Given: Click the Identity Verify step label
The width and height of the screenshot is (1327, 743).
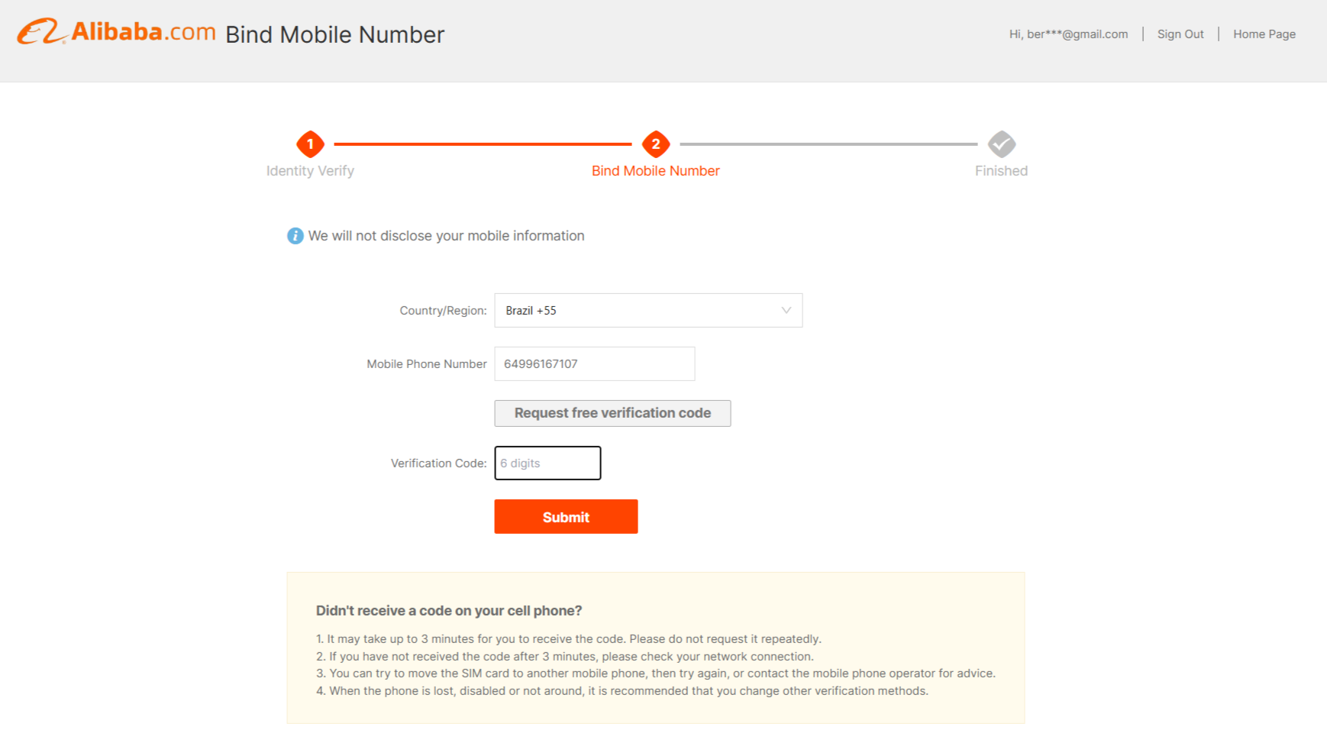Looking at the screenshot, I should coord(310,171).
